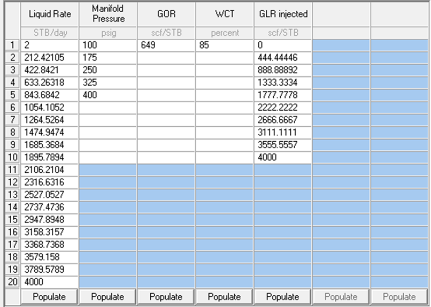The width and height of the screenshot is (431, 307).
Task: Click GLR injected cell 444.44446
Action: [283, 57]
